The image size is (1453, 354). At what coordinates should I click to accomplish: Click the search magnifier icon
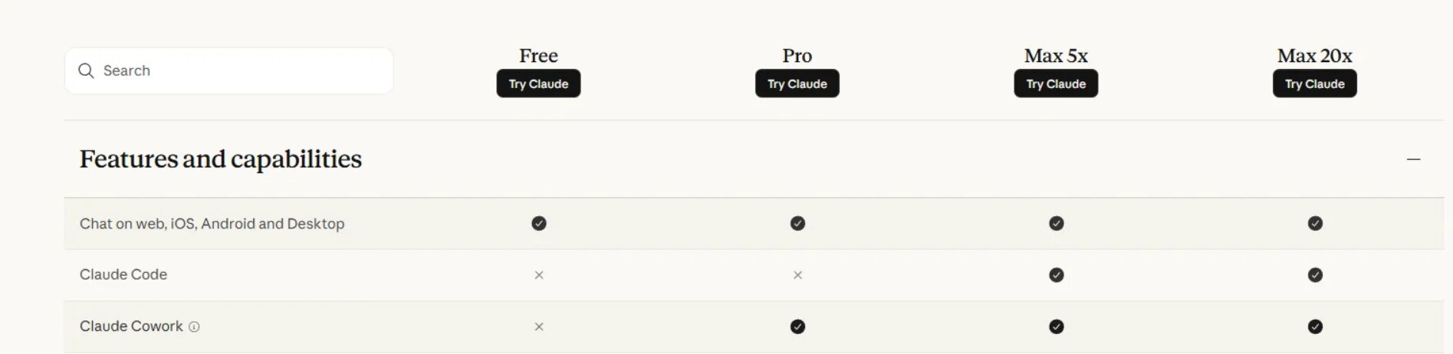point(86,70)
